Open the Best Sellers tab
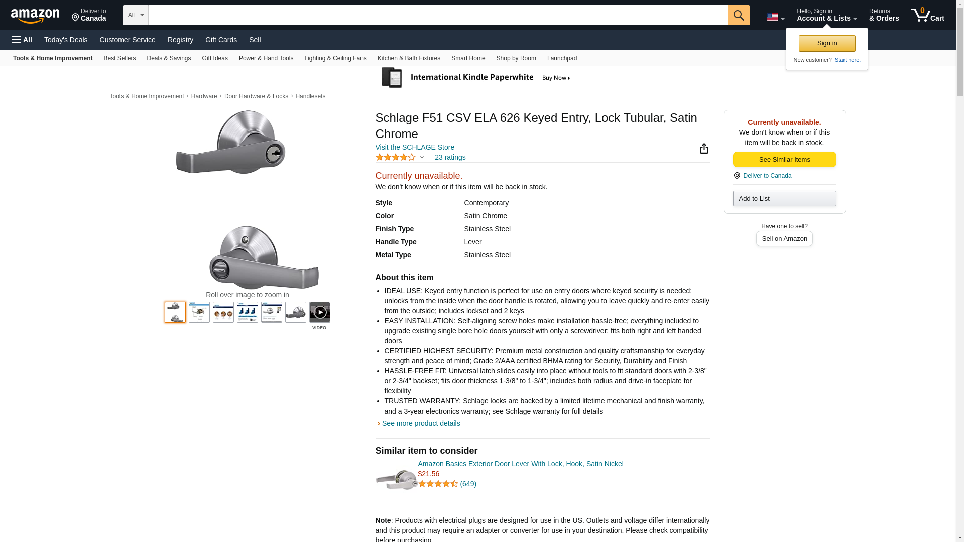Image resolution: width=964 pixels, height=542 pixels. [119, 58]
